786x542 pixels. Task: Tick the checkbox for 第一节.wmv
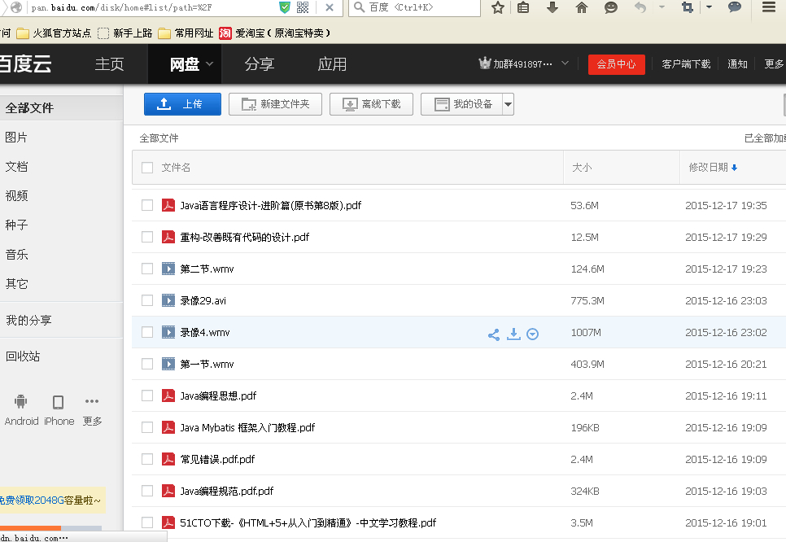[147, 364]
